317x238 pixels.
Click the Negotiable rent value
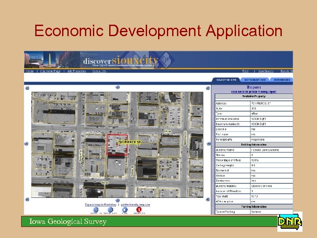point(272,140)
